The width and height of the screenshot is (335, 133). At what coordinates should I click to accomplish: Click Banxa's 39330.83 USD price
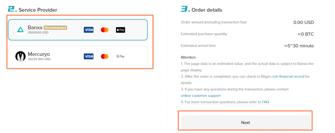38,33
